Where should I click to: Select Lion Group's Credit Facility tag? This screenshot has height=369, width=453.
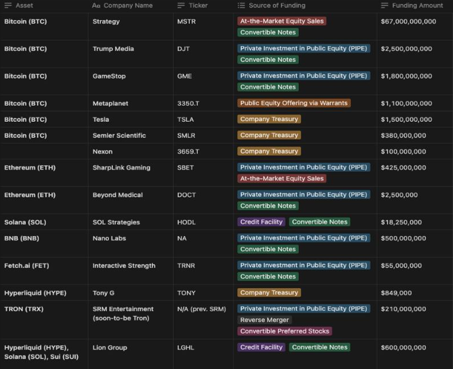click(261, 347)
